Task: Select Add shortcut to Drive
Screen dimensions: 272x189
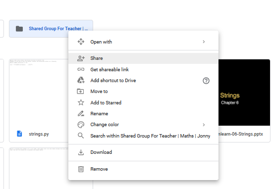Action: click(x=144, y=80)
